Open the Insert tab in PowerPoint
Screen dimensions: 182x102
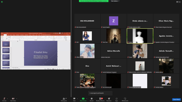8,35
